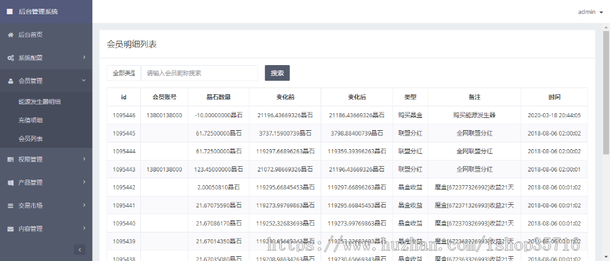This screenshot has width=610, height=261.
Task: Click the 2.00050810晶石 amount cell
Action: (219, 187)
